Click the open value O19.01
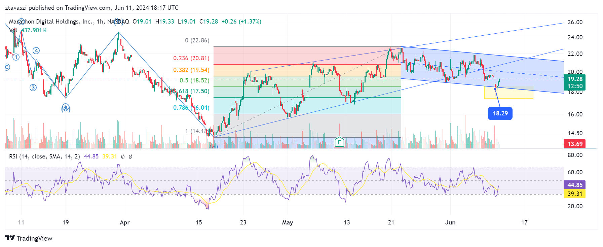Image resolution: width=603 pixels, height=247 pixels. pos(142,22)
